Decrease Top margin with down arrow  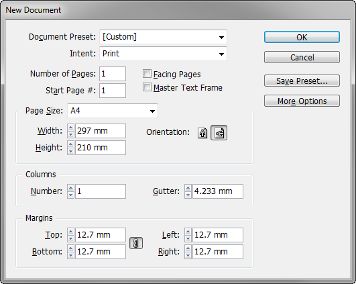click(x=70, y=238)
